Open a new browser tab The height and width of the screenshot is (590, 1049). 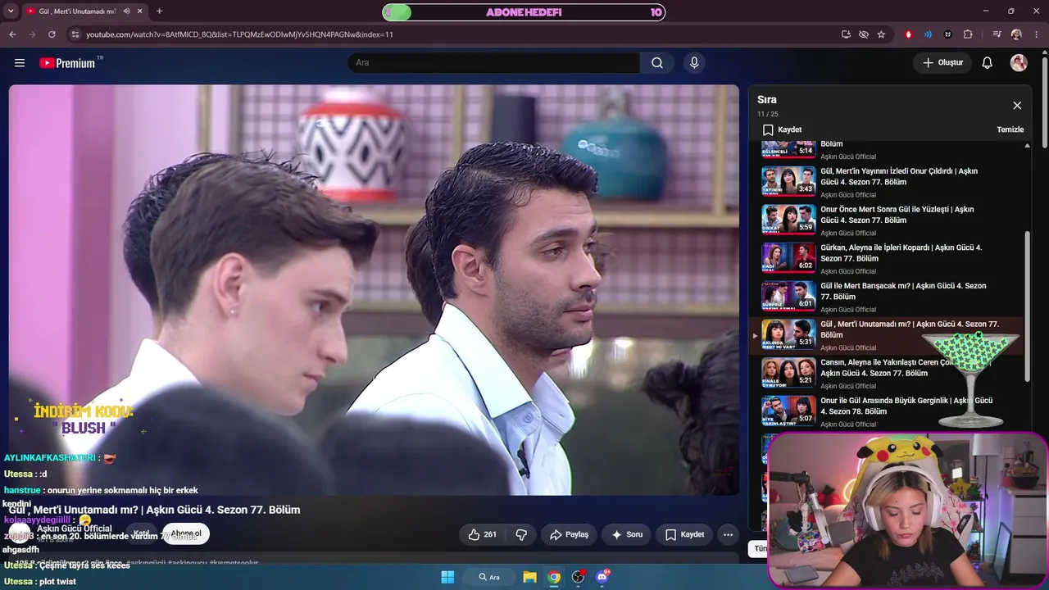click(159, 11)
